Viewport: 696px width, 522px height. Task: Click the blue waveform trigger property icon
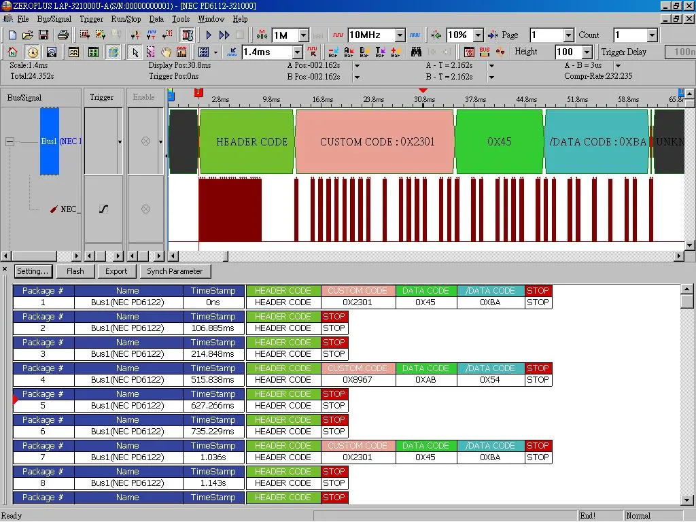[152, 35]
